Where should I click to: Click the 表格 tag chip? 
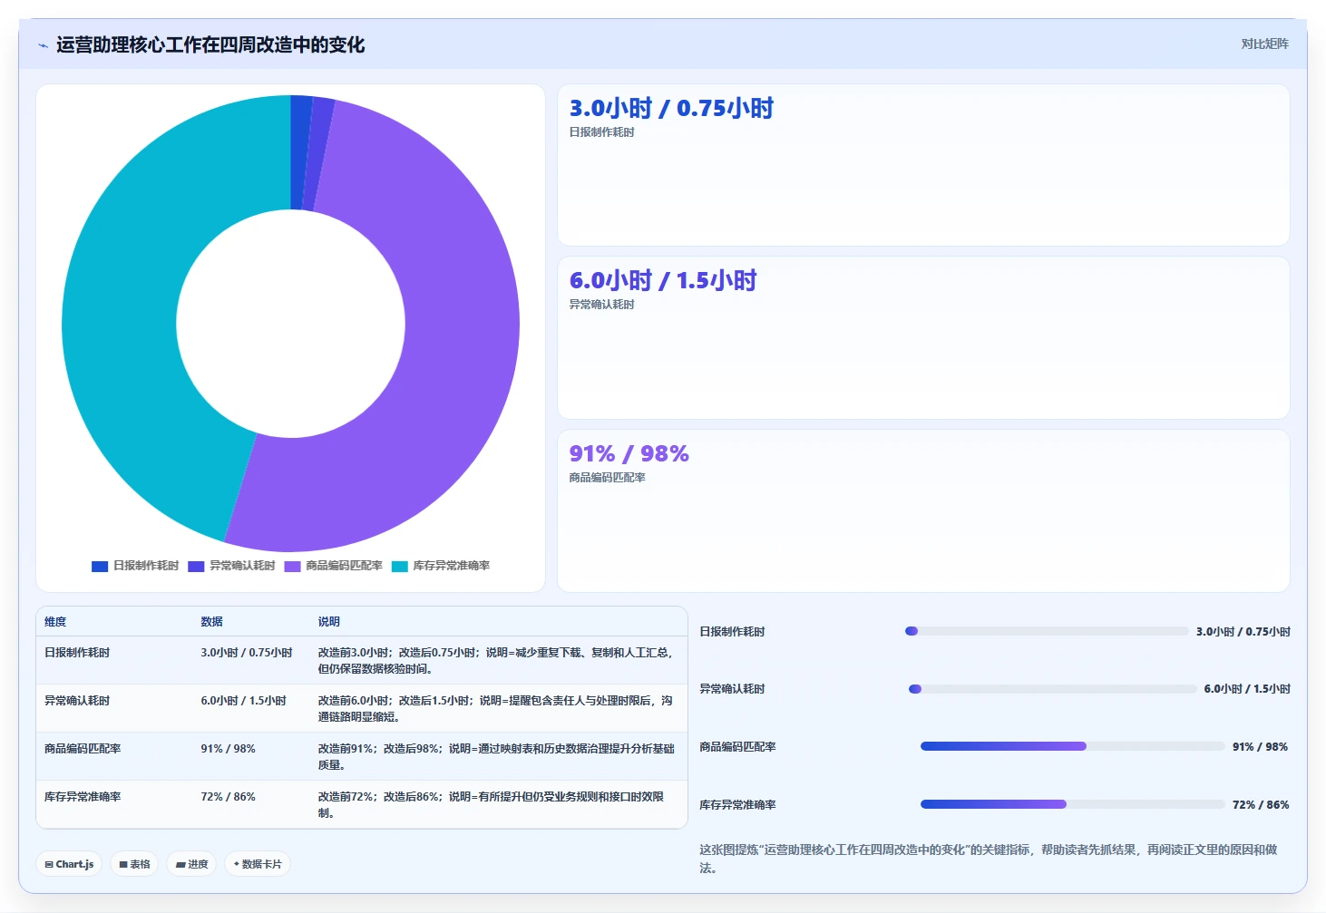pos(134,864)
